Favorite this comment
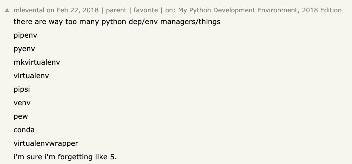Screen dimensions: 352x164 [146, 10]
